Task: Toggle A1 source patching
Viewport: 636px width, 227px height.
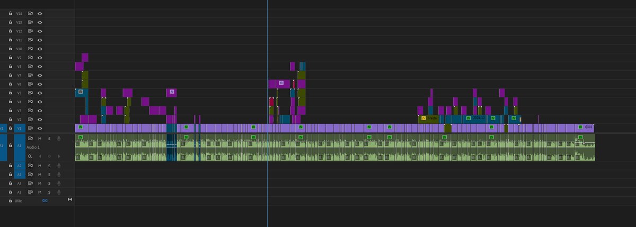Action: point(3,147)
